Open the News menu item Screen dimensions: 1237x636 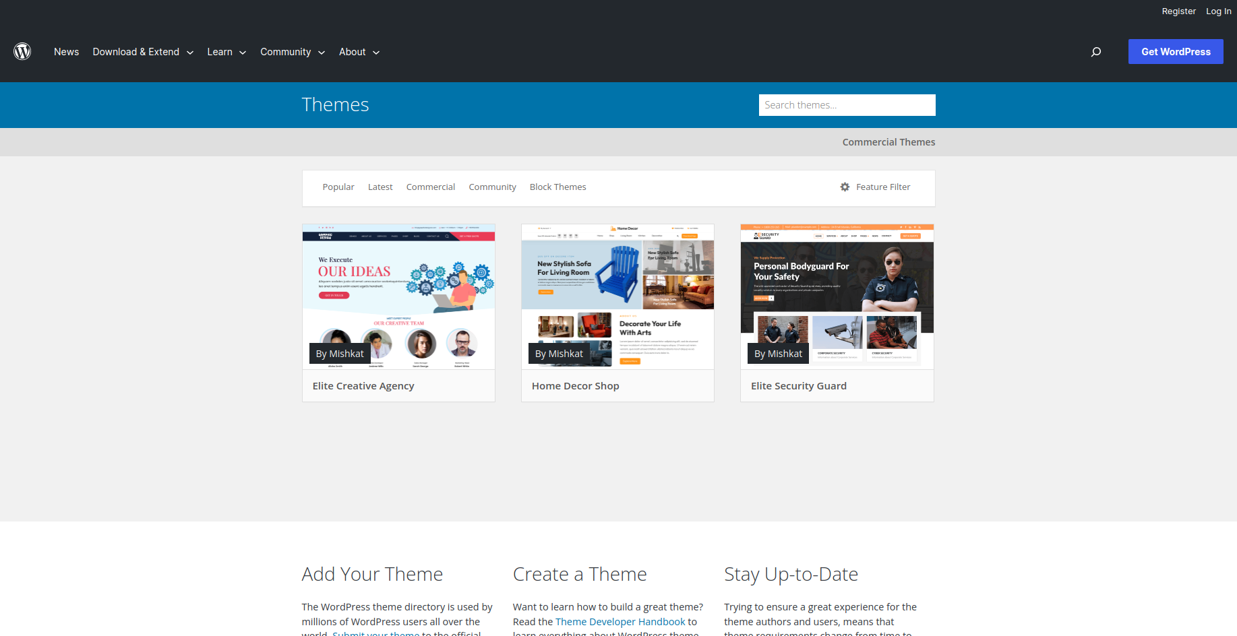coord(66,52)
